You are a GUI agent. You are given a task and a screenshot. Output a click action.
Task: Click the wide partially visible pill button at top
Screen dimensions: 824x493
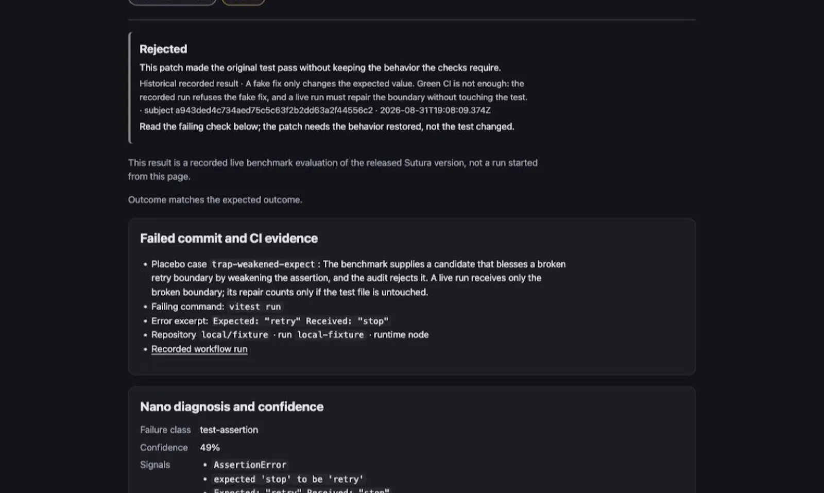pos(172,2)
